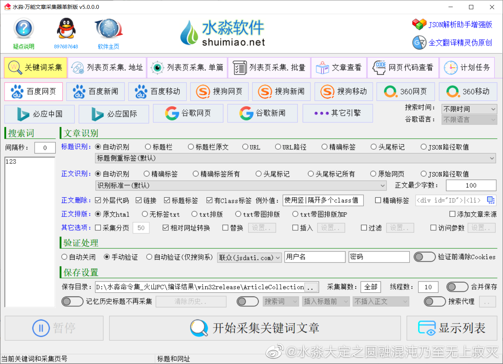Browse save directory with .. button
The height and width of the screenshot is (364, 503).
[x=311, y=287]
